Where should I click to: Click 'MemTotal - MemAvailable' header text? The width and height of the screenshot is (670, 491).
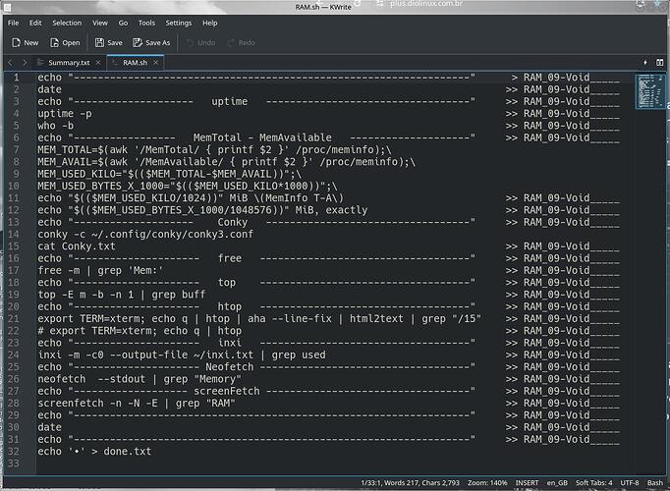[x=262, y=137]
